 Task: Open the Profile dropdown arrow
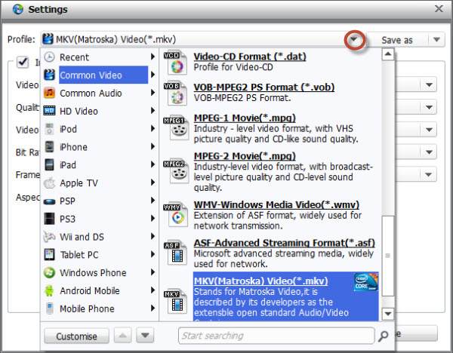click(x=354, y=39)
